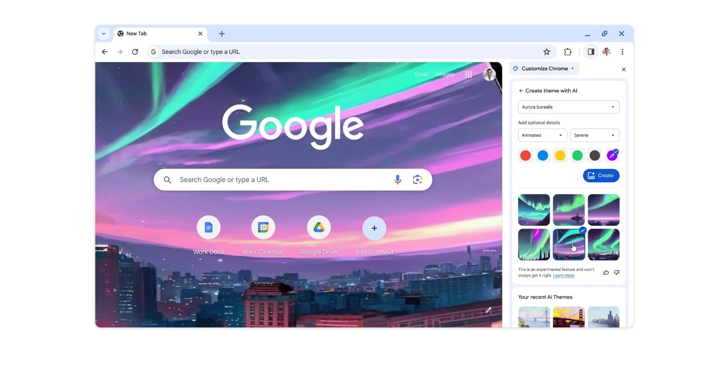Open Google Drive shortcut
Screen dimensions: 728x368
(319, 228)
